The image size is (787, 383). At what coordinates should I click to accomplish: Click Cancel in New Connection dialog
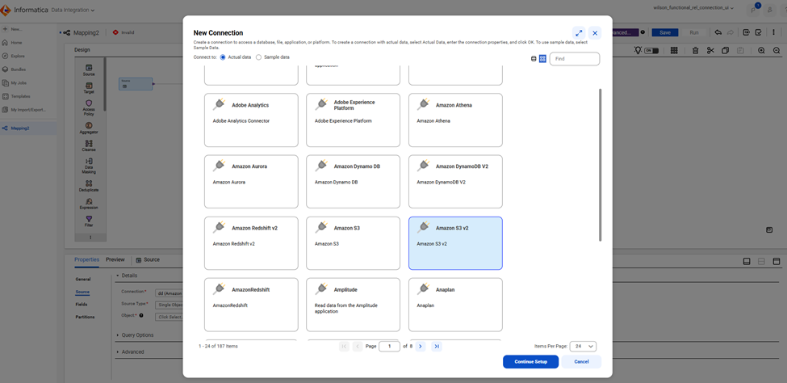[x=581, y=362]
